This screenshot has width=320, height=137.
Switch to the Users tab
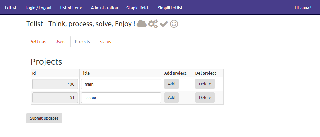pyautogui.click(x=60, y=42)
